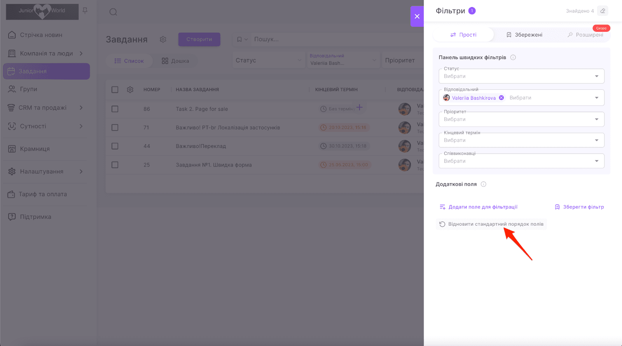Click the 25.05.2023, 15:00 deadline badge
This screenshot has height=346, width=622.
click(344, 165)
